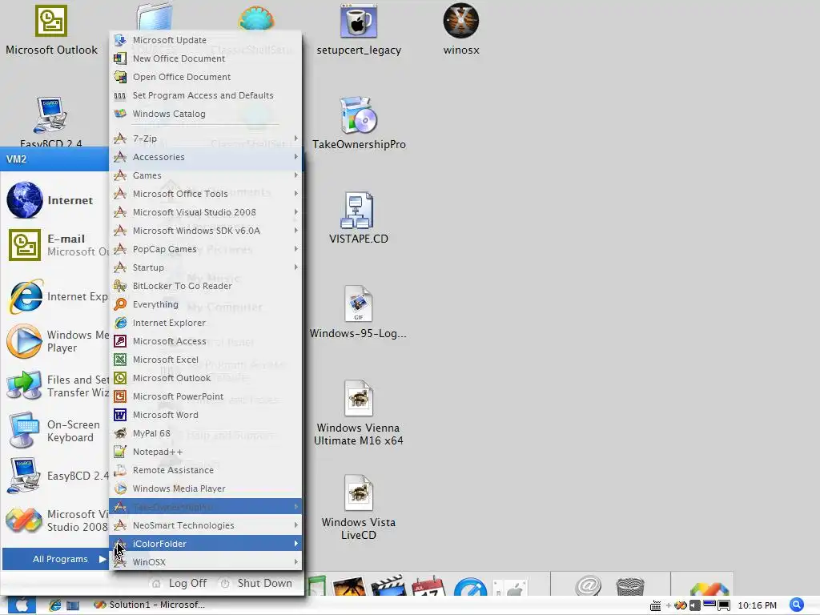
Task: Open the trash can dock icon
Action: pyautogui.click(x=630, y=585)
